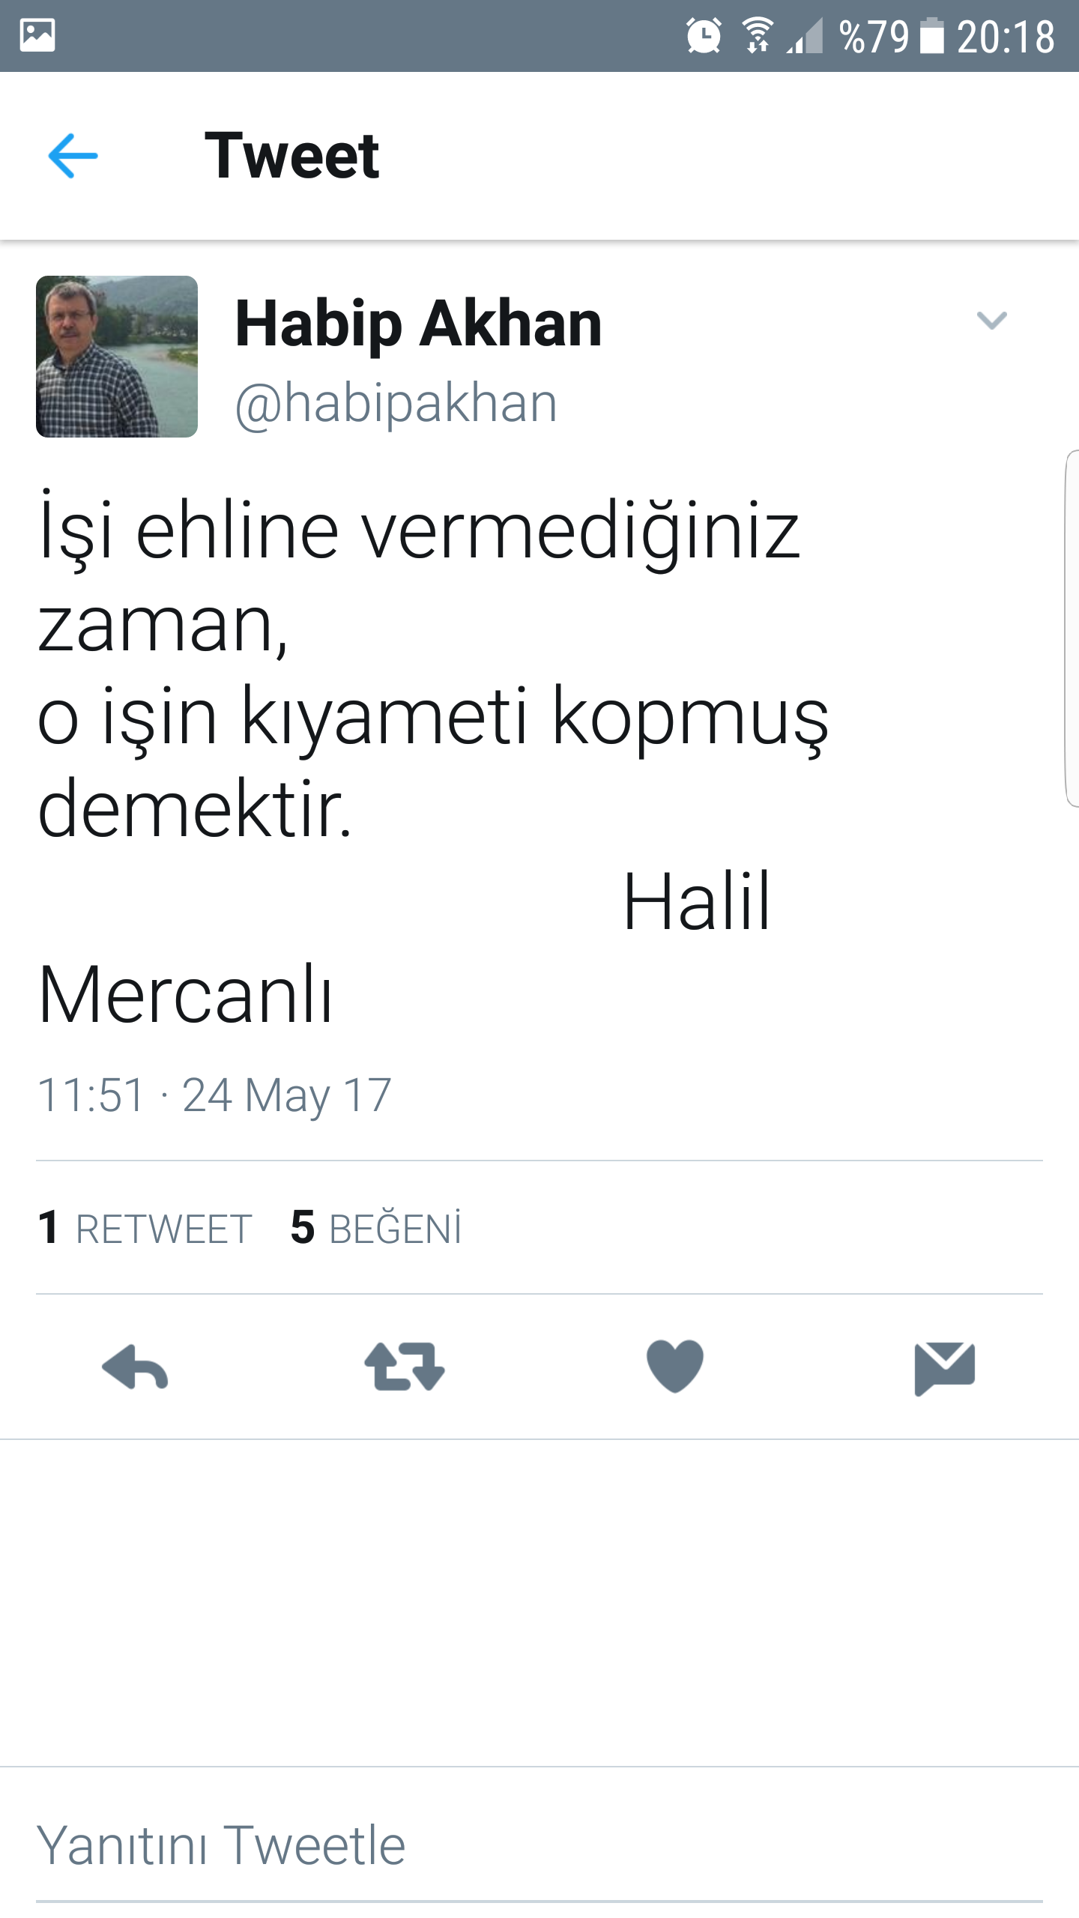Tap the retweet icon
Screen dimensions: 1079x1918
pos(405,1367)
